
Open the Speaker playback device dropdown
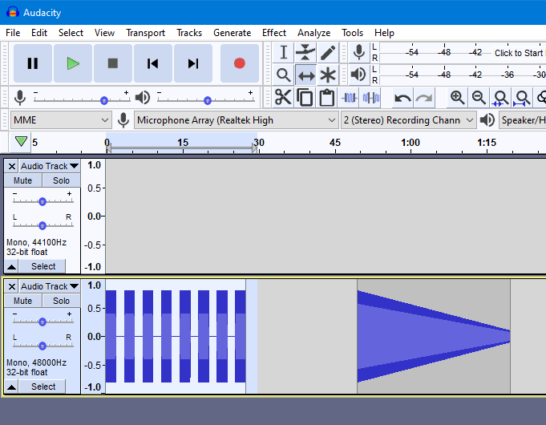pos(522,120)
